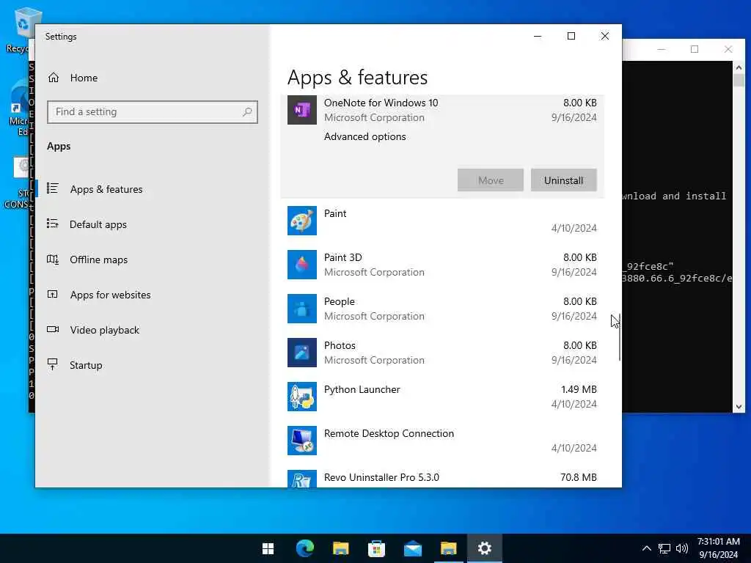
Task: Open the Video playback icon
Action: [x=53, y=329]
